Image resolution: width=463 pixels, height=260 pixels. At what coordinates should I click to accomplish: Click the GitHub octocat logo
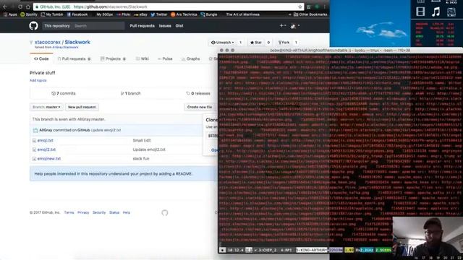tap(34, 26)
